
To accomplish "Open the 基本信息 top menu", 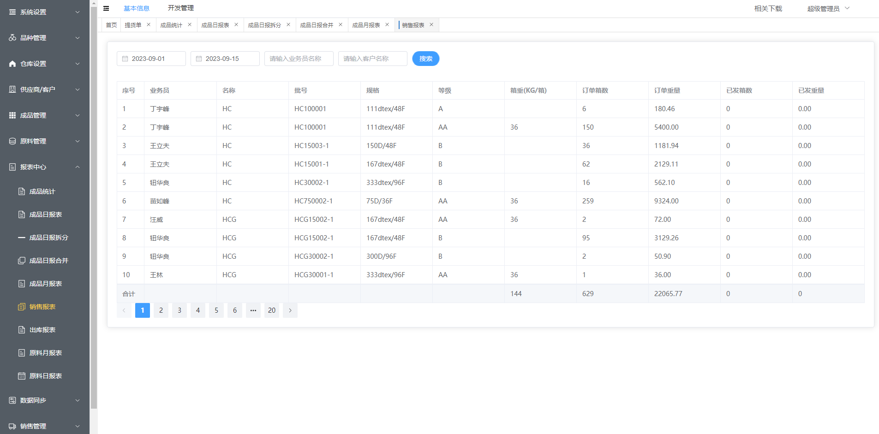I will point(137,8).
